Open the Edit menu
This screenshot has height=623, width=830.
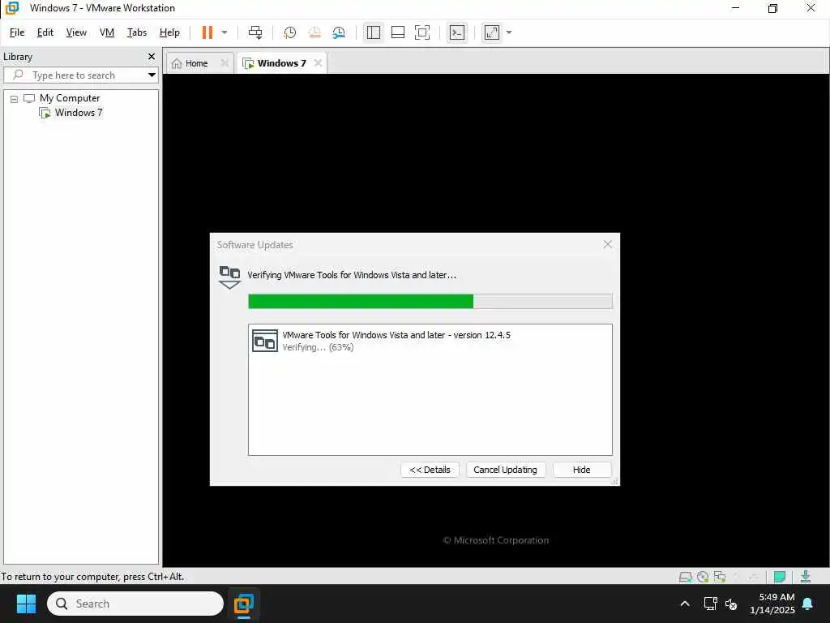[45, 32]
